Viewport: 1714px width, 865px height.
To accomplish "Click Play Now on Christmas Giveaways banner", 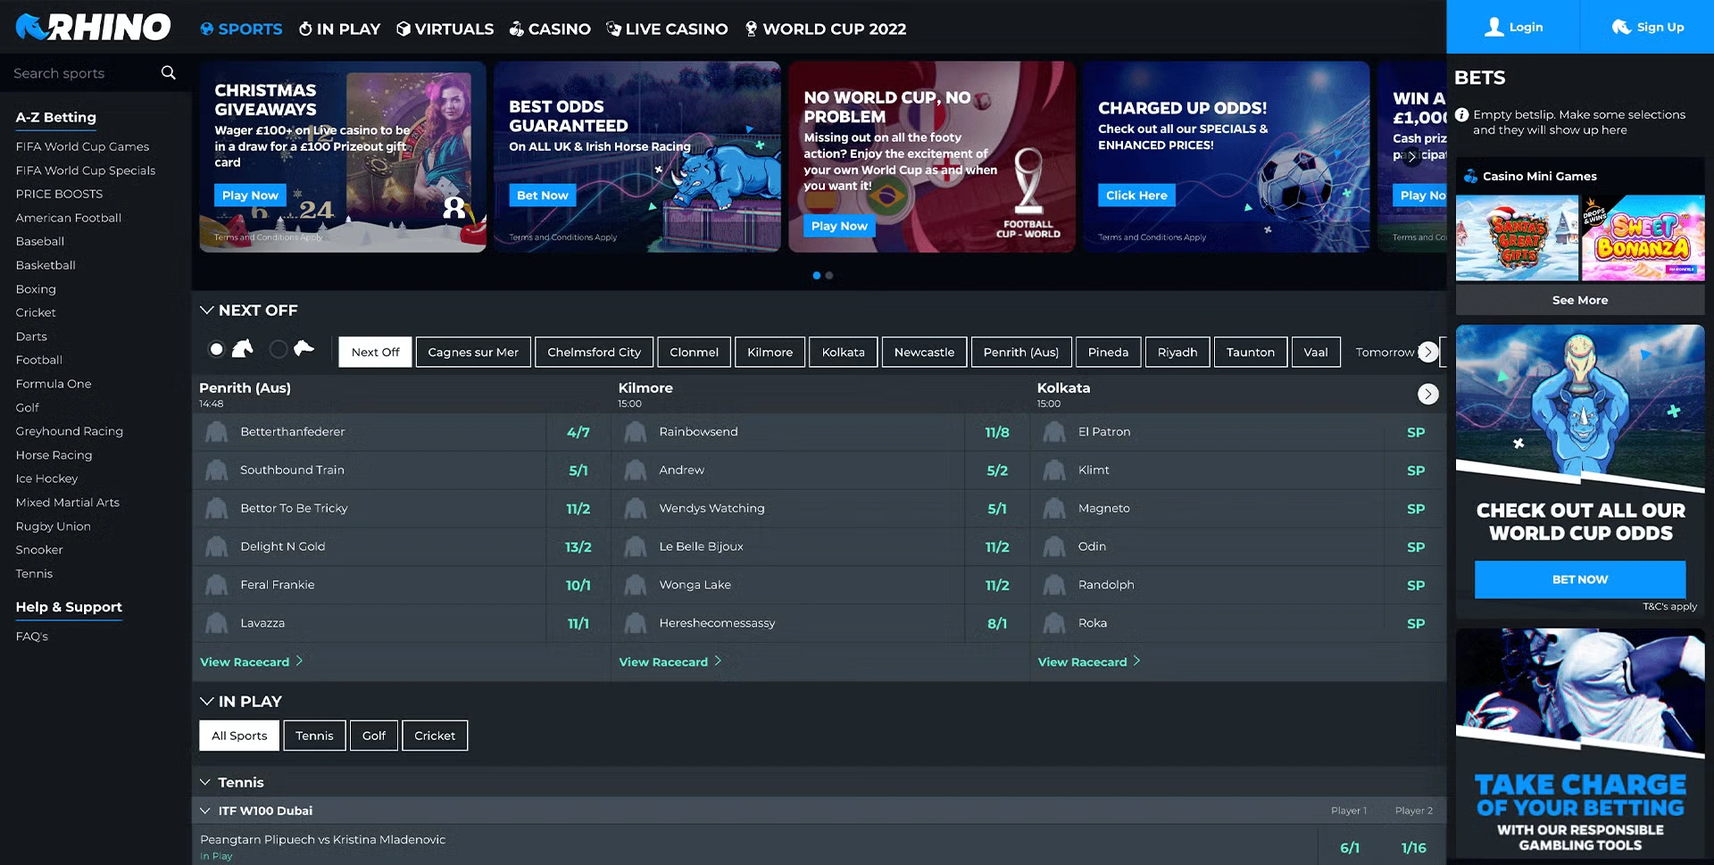I will point(250,195).
